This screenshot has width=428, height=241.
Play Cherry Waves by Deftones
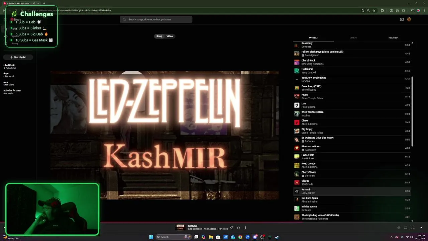(352, 174)
